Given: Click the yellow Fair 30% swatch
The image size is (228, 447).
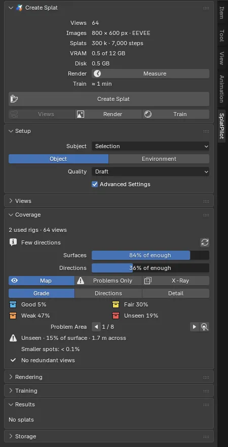Looking at the screenshot, I should [116, 305].
